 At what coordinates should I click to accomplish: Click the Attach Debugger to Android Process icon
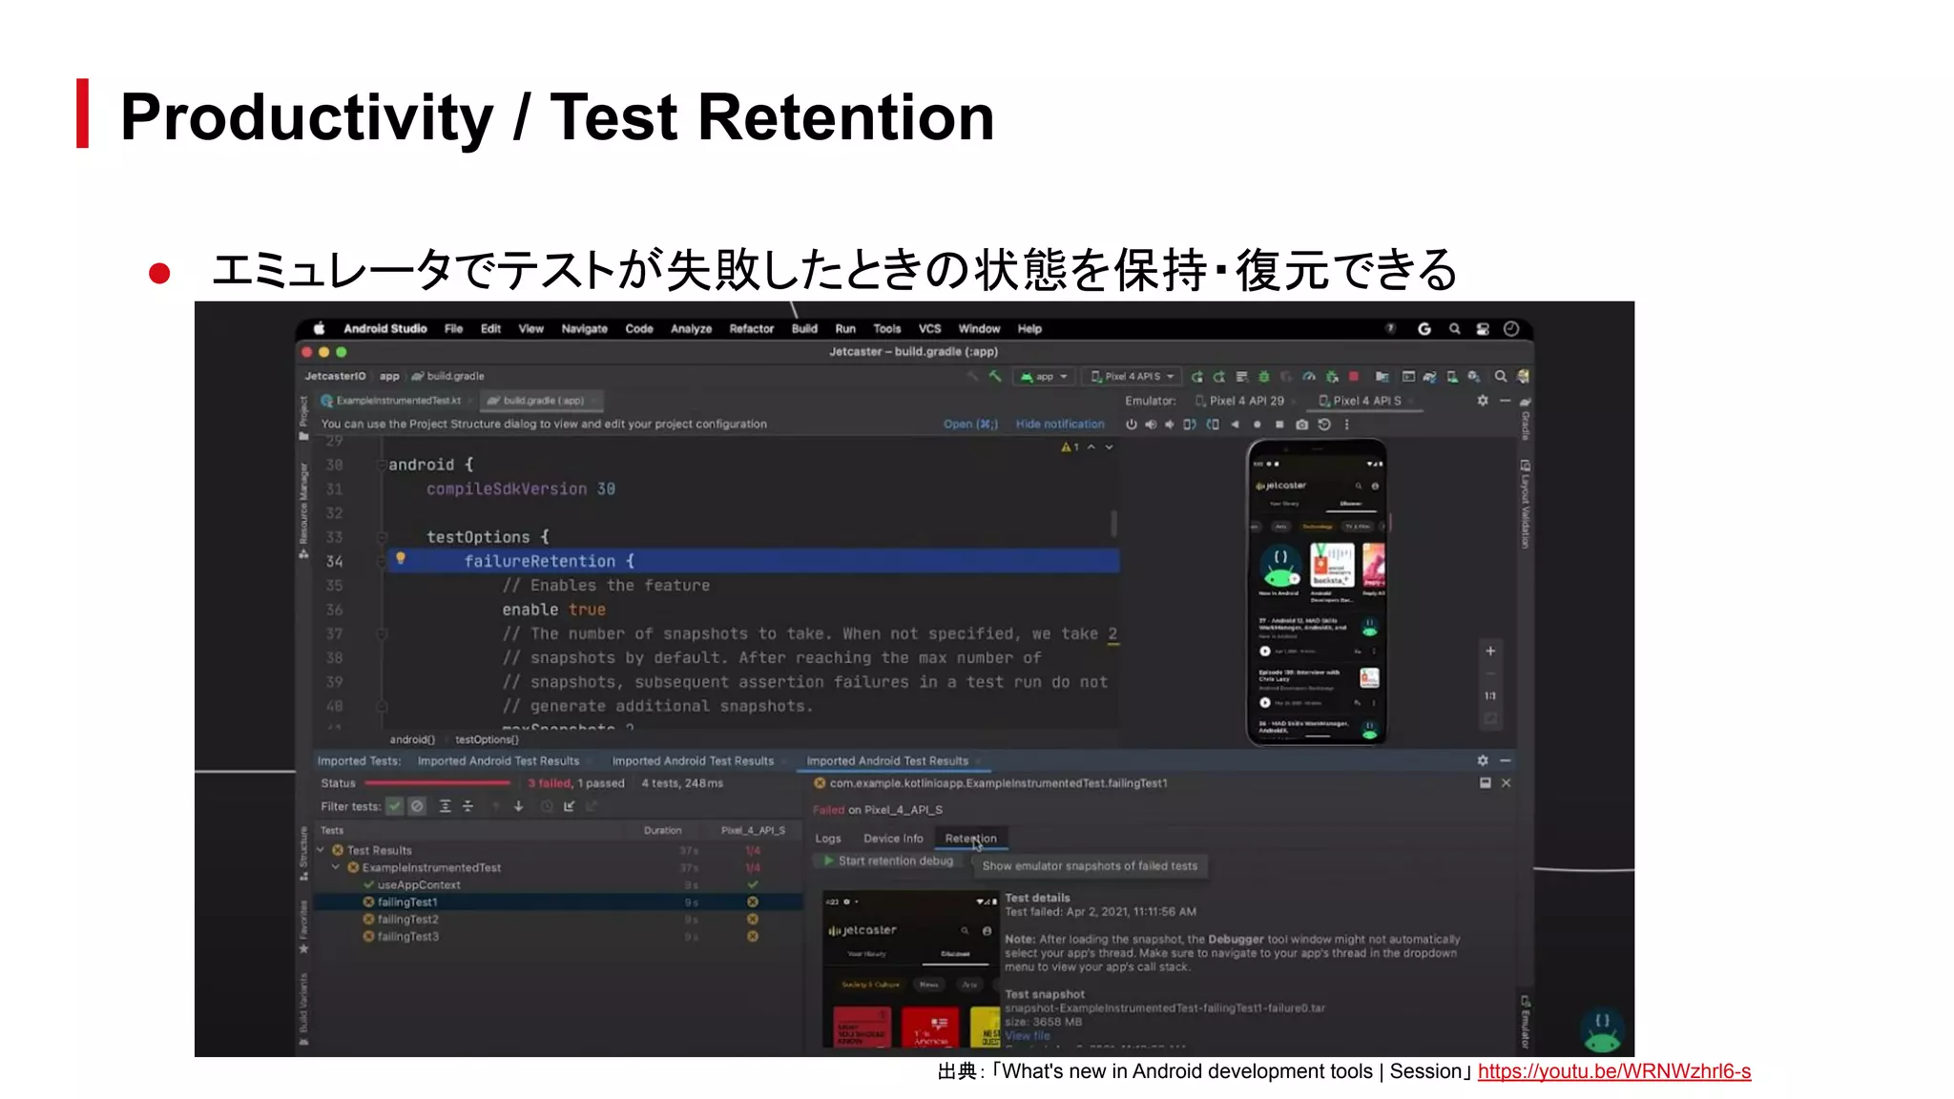coord(1332,377)
